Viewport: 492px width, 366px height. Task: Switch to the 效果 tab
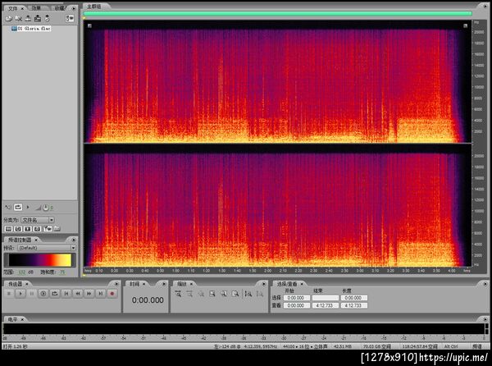click(36, 8)
